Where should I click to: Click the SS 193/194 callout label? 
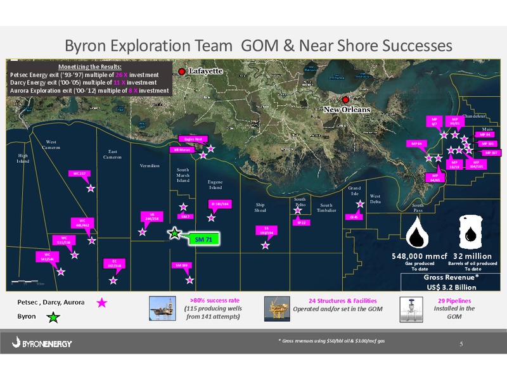point(266,231)
